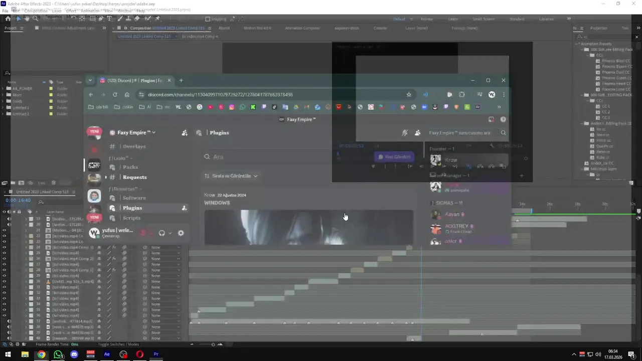Image resolution: width=642 pixels, height=361 pixels.
Task: Toggle visibility of layer 27
Action: click(x=4, y=264)
